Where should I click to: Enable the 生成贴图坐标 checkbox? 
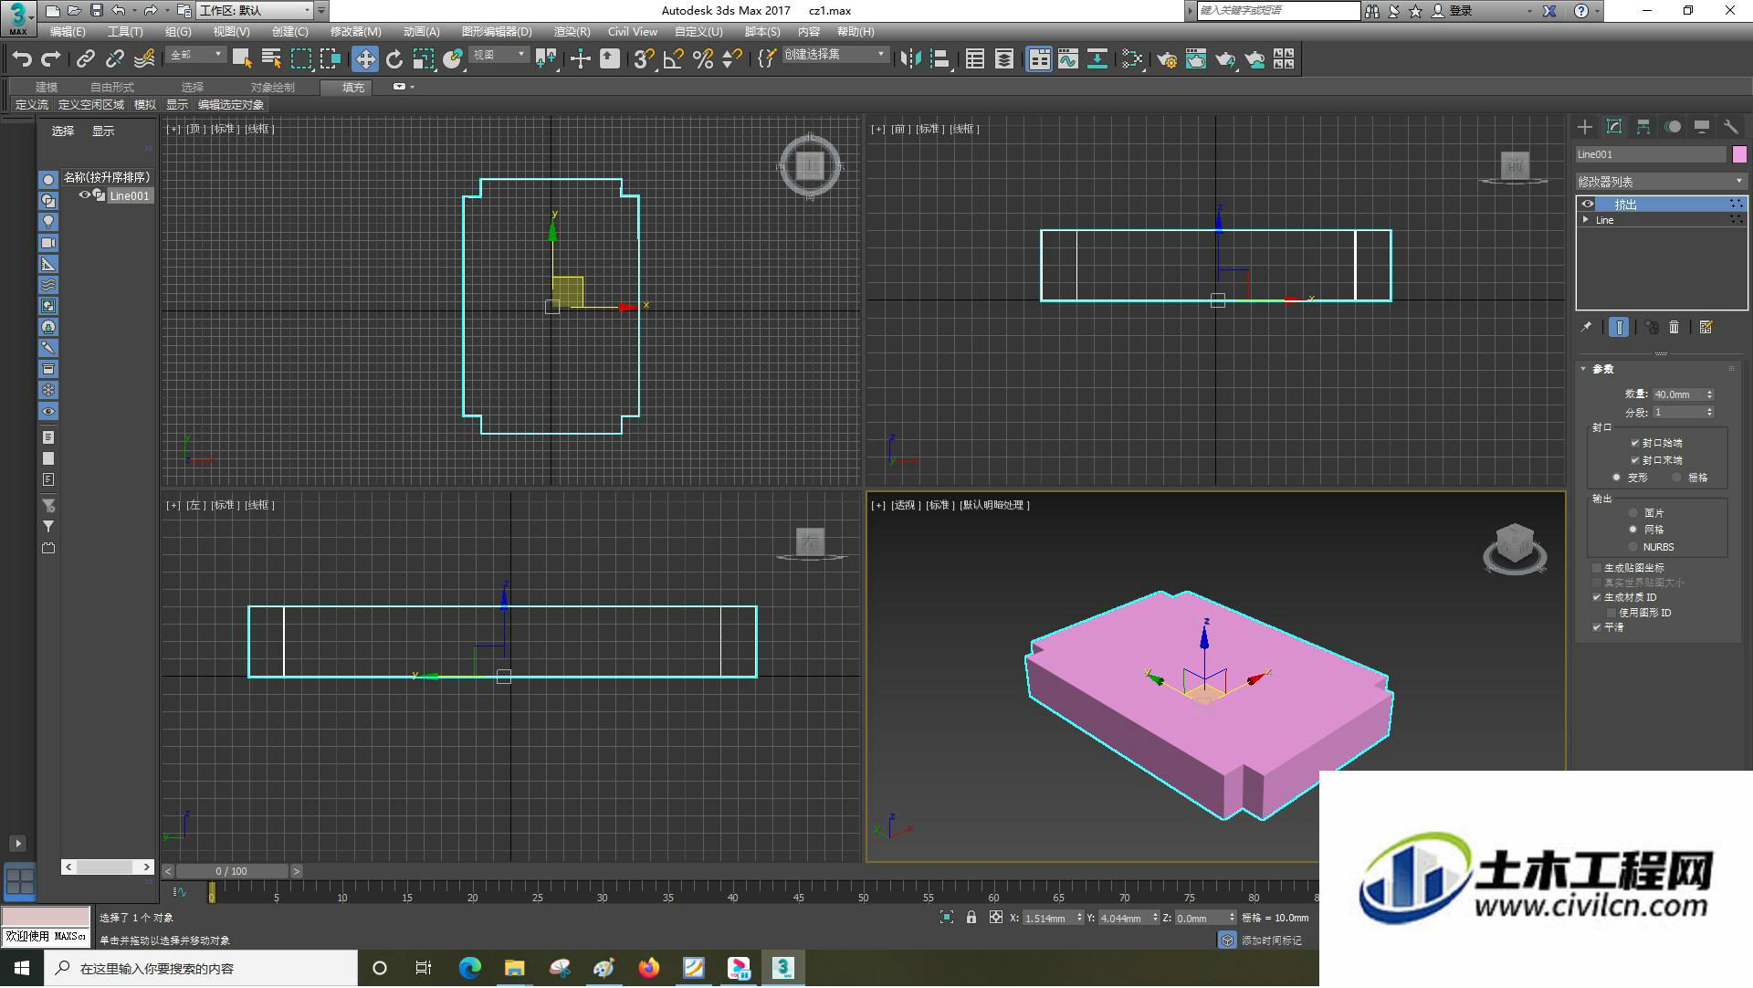1597,568
